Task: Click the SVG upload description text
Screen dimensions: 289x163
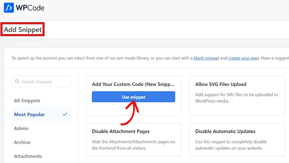Action: 236,97
